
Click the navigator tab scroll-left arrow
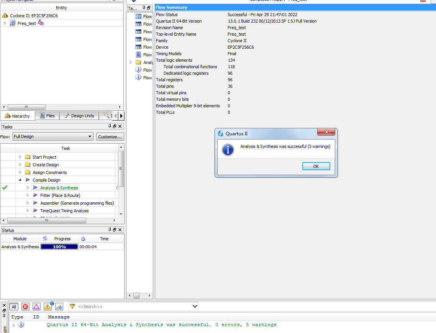point(115,116)
